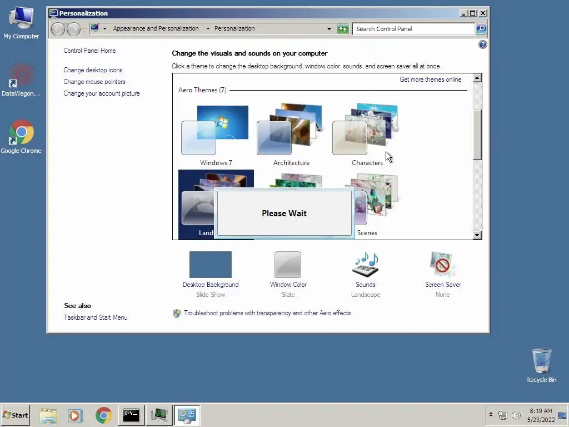Screen dimensions: 569x427
Task: Click the Personalization address bar icon
Action: [x=94, y=28]
